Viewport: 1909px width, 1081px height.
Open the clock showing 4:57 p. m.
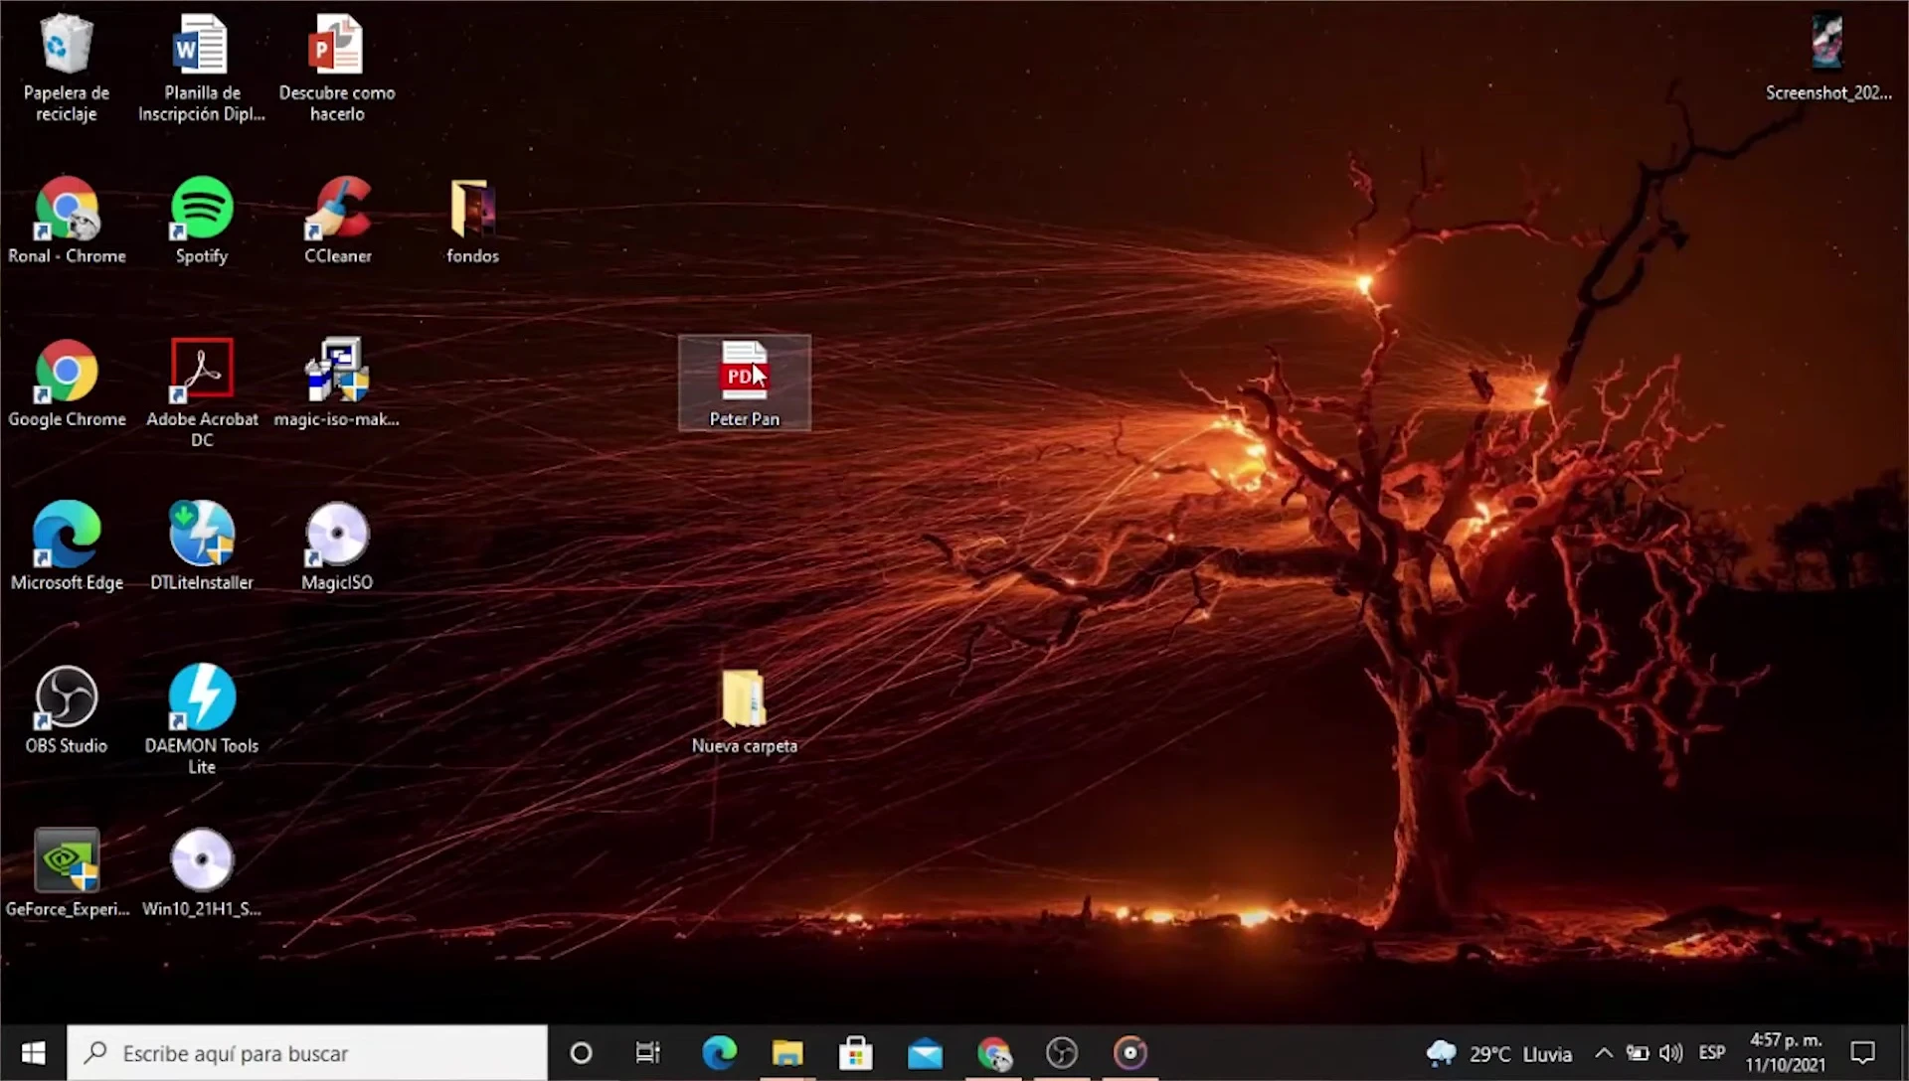(1786, 1053)
